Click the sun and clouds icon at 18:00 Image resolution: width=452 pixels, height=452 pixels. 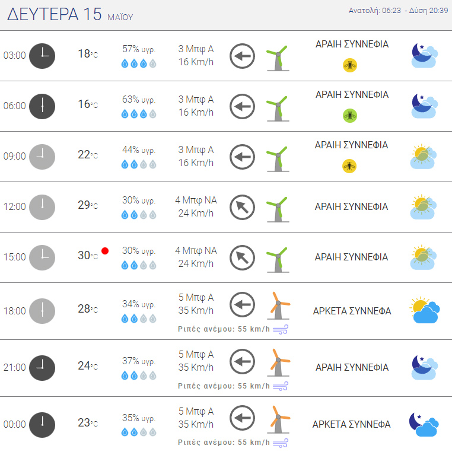point(424,310)
